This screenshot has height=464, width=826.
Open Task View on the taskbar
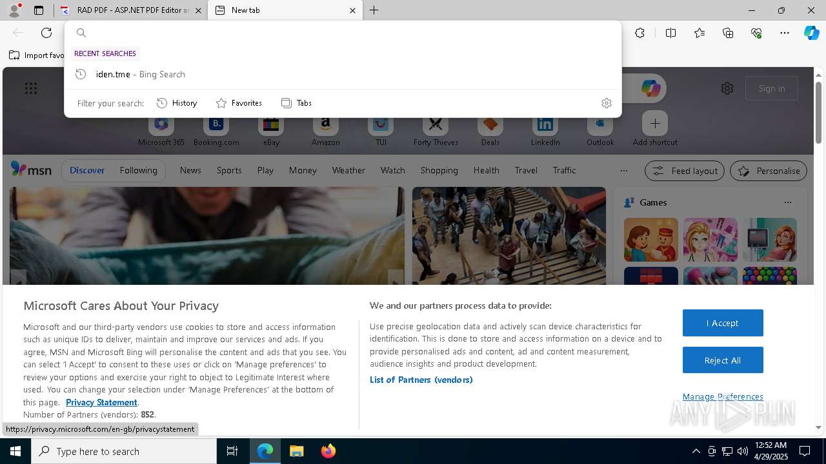(232, 451)
